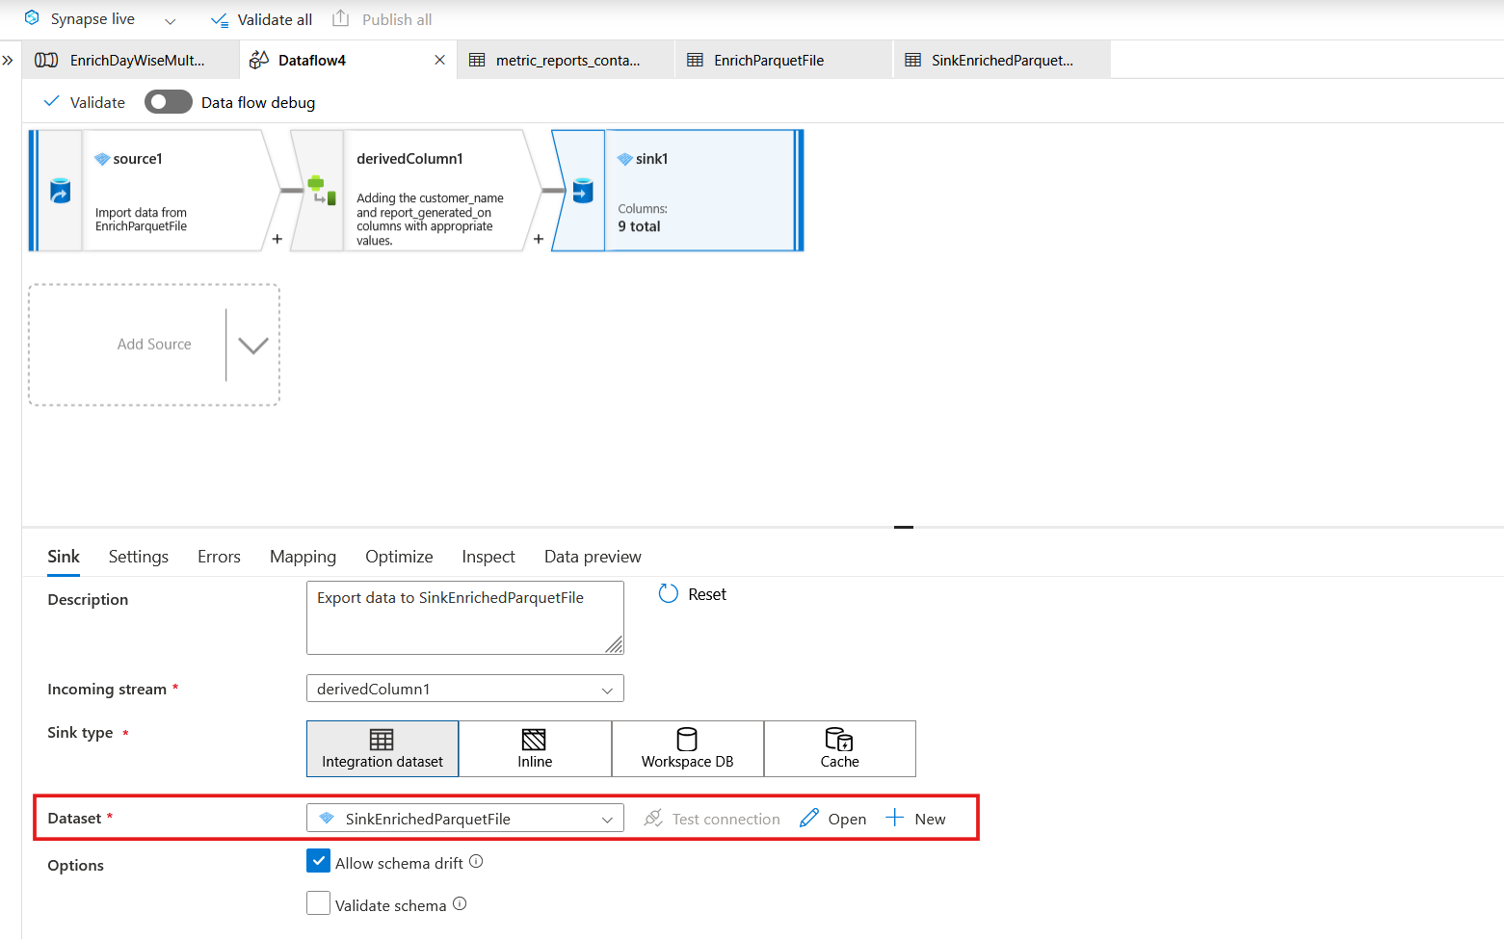Open the SinkEnrichedParquetFile dataset with pencil icon
1504x939 pixels.
tap(832, 818)
